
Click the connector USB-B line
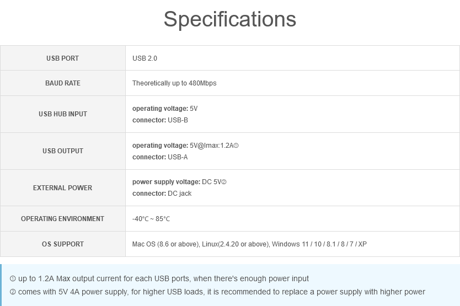160,120
